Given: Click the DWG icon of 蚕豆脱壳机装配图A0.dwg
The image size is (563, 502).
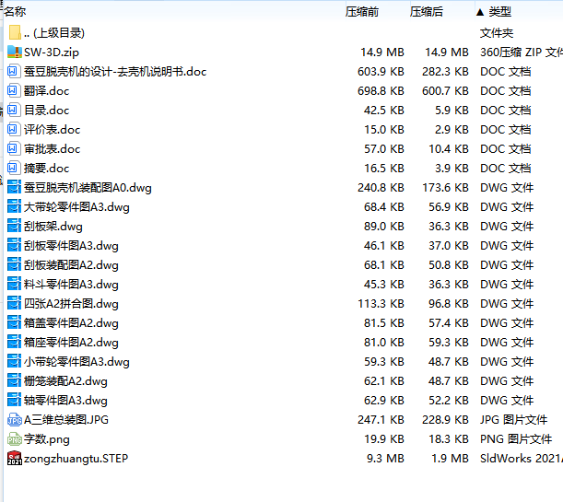Looking at the screenshot, I should pyautogui.click(x=15, y=188).
